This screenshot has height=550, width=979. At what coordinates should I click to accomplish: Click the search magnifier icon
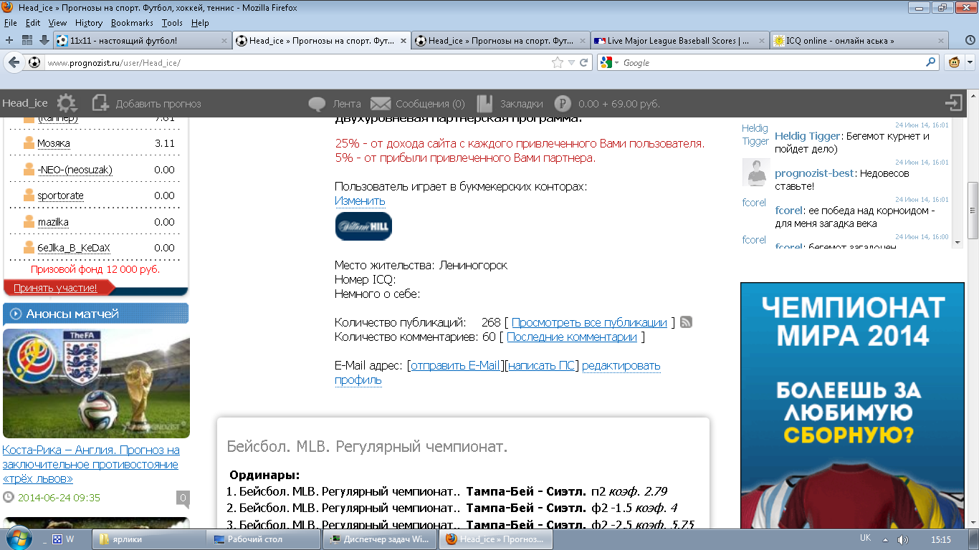tap(931, 62)
